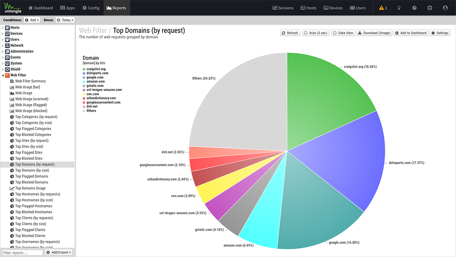Select Top Blocked Domains report
The height and width of the screenshot is (257, 456).
click(32, 182)
